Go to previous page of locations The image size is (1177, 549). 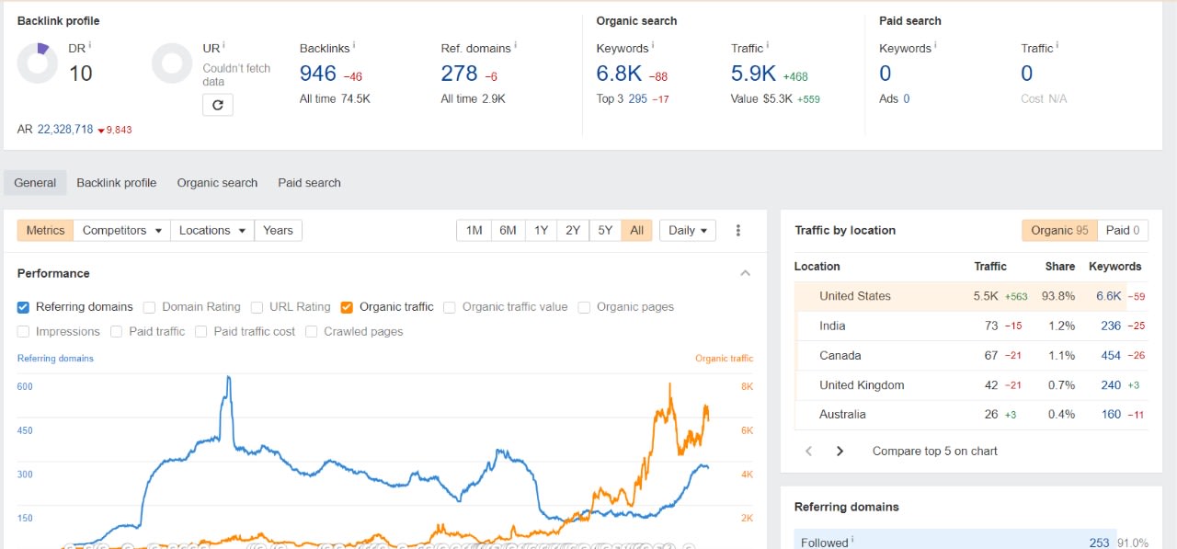pyautogui.click(x=809, y=452)
